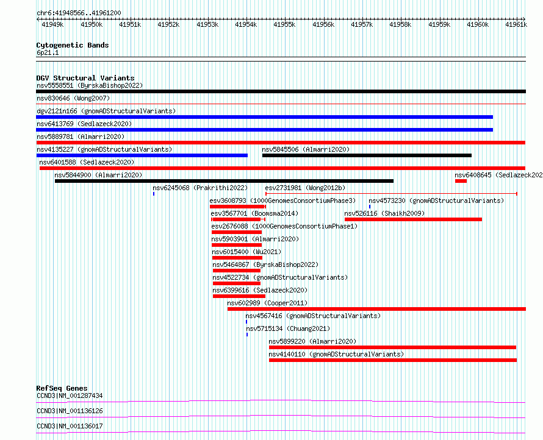Click the dgv2121n166 gnomAD variant label

click(106, 111)
